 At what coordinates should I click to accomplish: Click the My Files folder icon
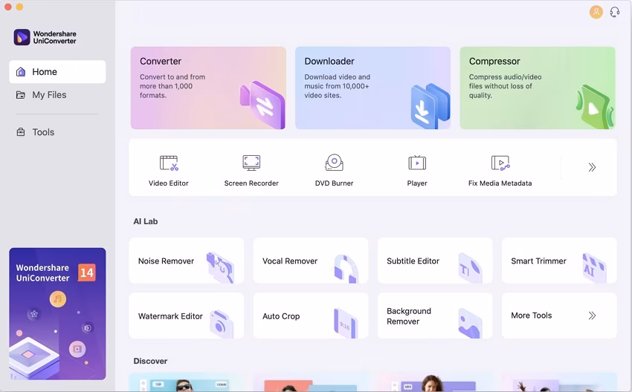tap(21, 95)
